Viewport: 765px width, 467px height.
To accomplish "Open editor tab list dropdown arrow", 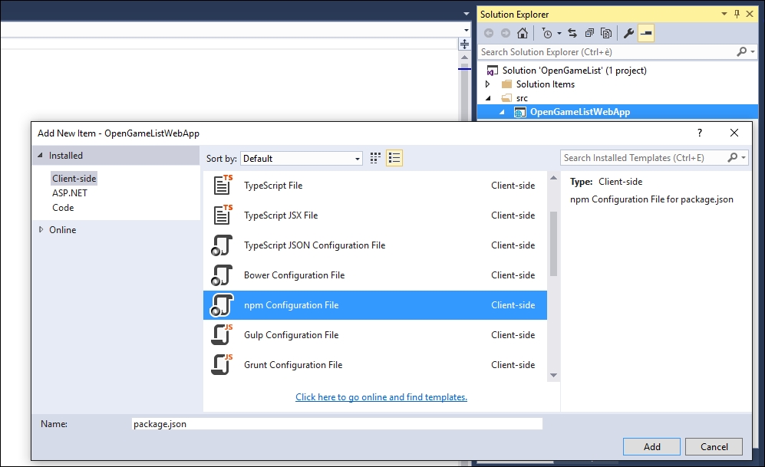I will pyautogui.click(x=467, y=14).
